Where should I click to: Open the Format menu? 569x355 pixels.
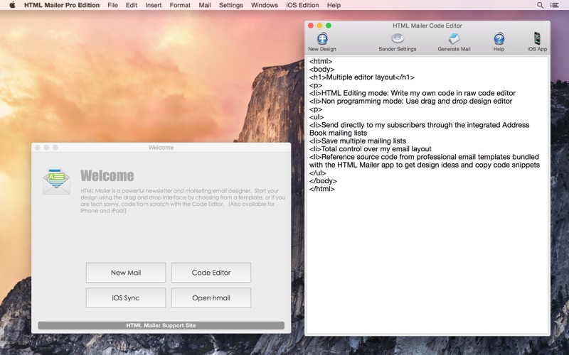[180, 5]
